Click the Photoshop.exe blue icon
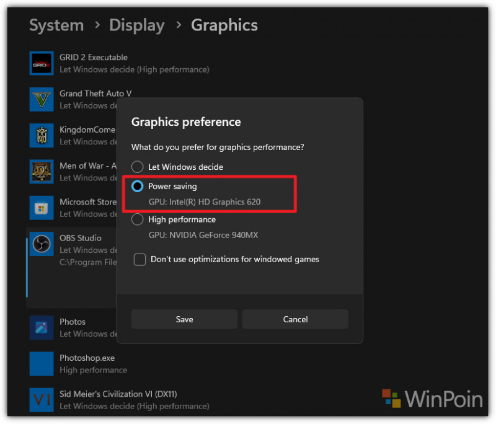The image size is (496, 424). pyautogui.click(x=42, y=364)
